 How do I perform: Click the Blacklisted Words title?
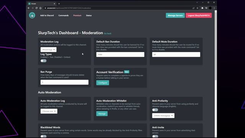click(x=50, y=127)
